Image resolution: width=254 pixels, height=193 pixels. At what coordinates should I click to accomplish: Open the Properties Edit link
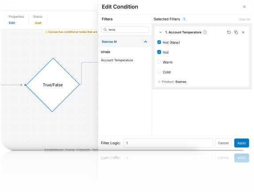[12, 23]
